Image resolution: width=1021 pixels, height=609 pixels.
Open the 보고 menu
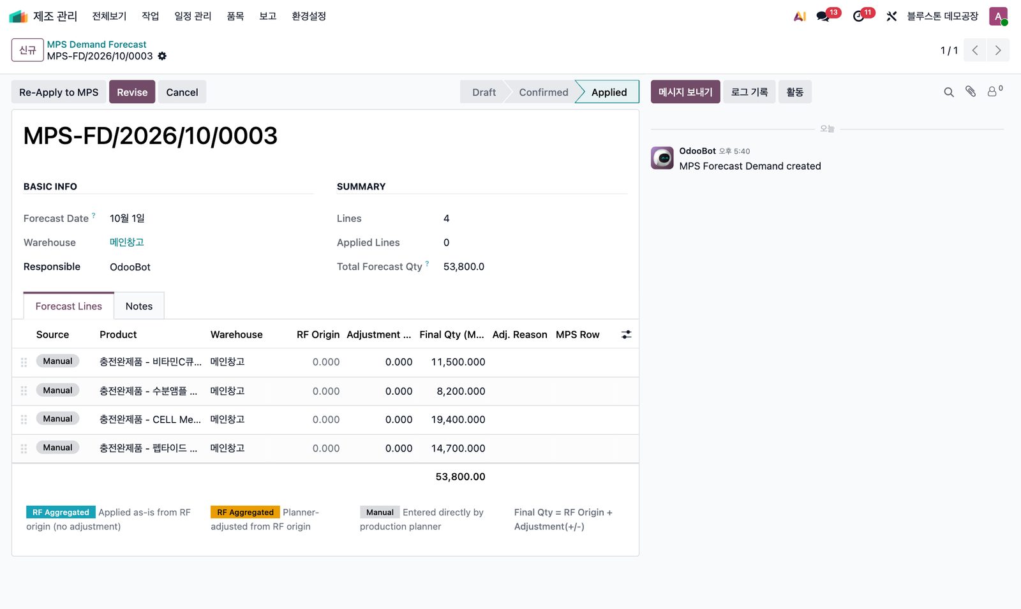click(x=268, y=16)
